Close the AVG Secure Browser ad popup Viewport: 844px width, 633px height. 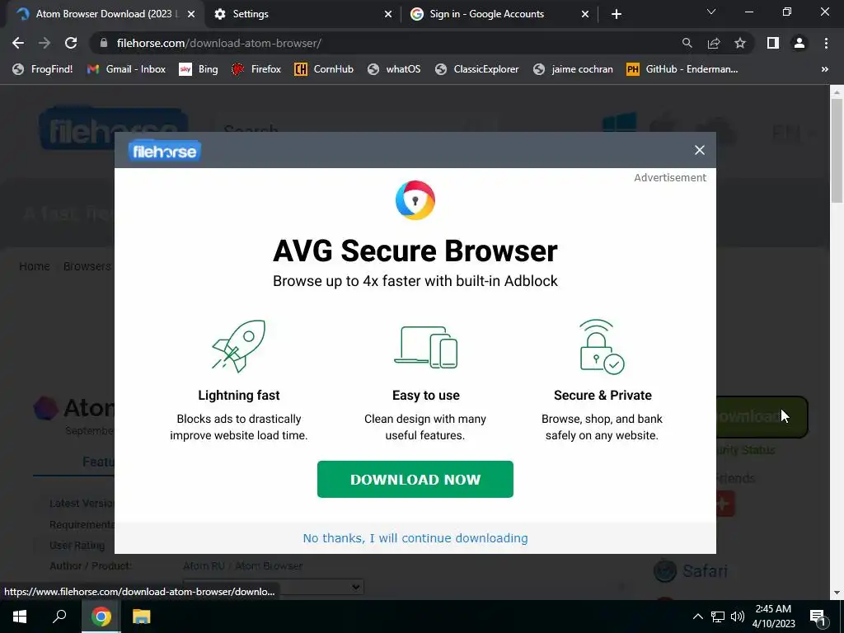[x=699, y=150]
